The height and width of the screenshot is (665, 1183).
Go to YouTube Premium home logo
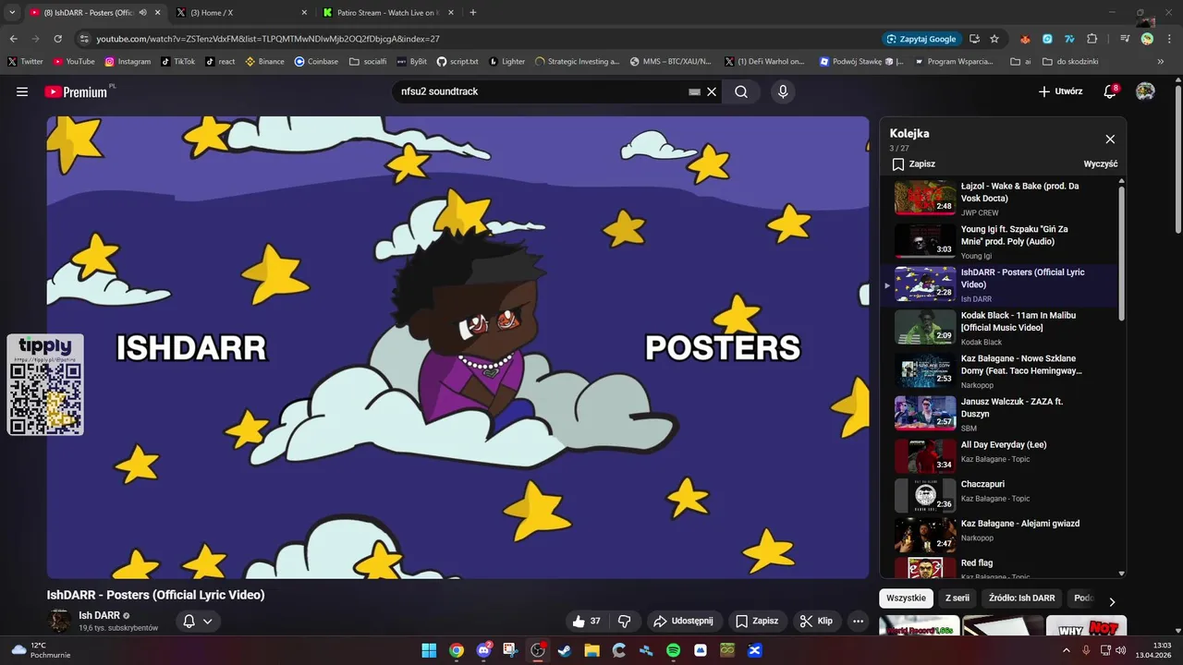point(76,91)
